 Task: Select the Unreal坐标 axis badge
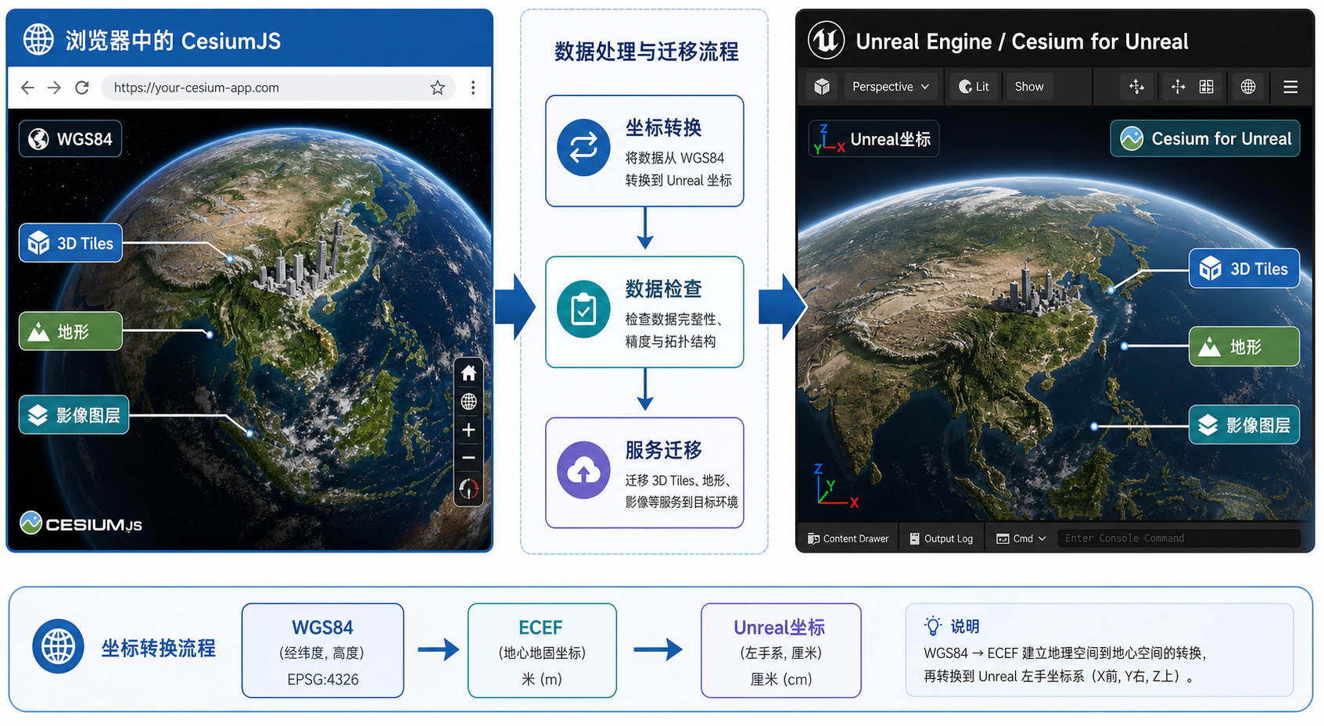click(874, 139)
